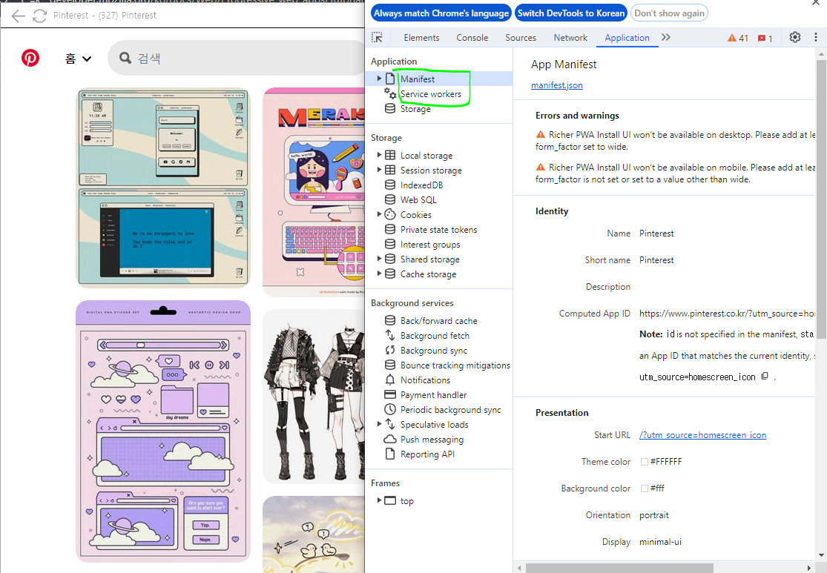The height and width of the screenshot is (573, 827).
Task: Click the Background color #fff swatch
Action: tap(644, 488)
